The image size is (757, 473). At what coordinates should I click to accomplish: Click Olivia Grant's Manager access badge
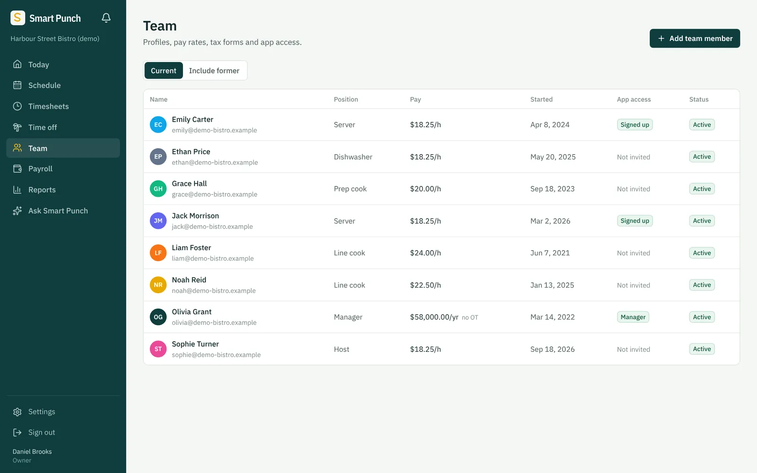(633, 317)
